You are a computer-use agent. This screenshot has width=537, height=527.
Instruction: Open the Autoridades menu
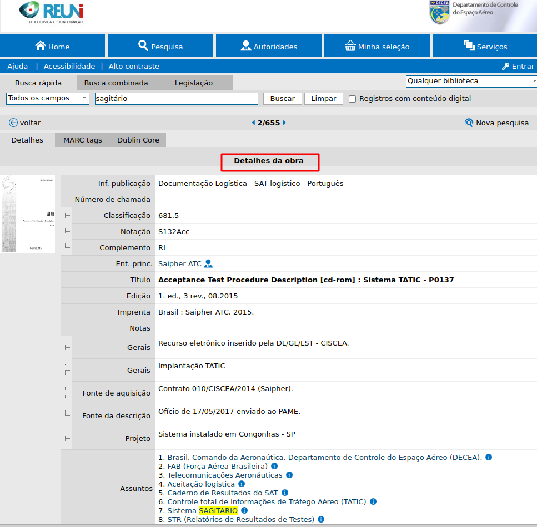[x=269, y=45]
